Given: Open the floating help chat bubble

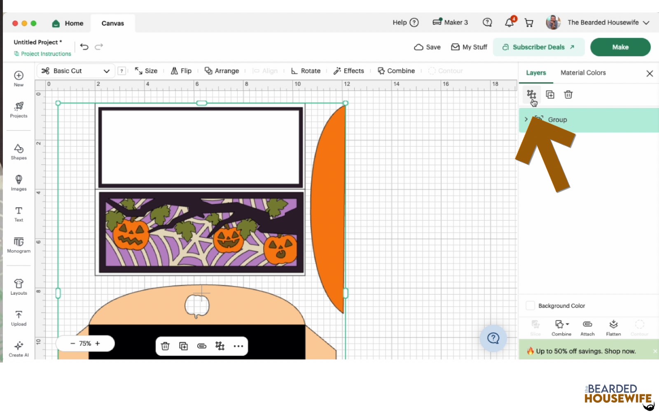Looking at the screenshot, I should point(493,338).
